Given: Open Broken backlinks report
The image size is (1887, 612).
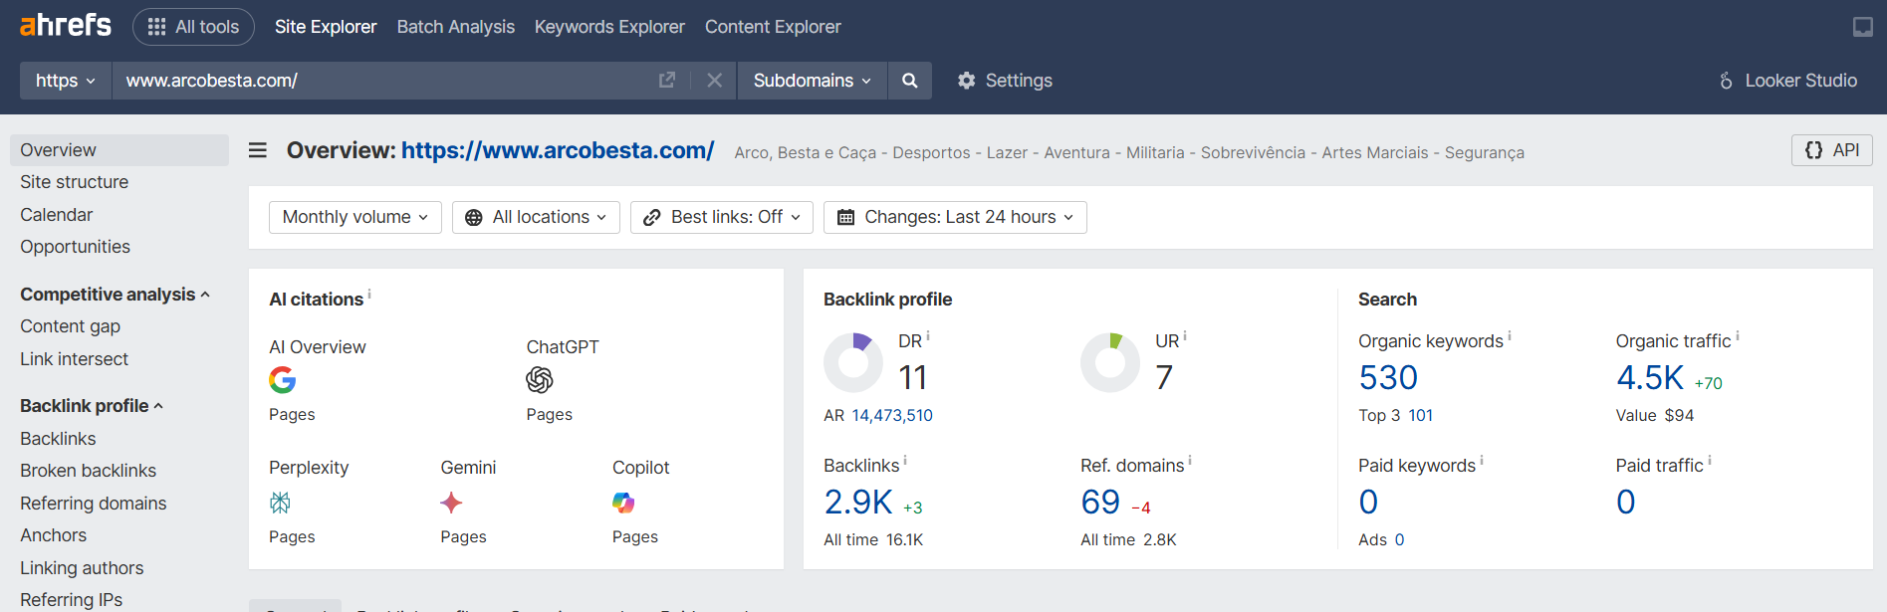Looking at the screenshot, I should (x=89, y=471).
